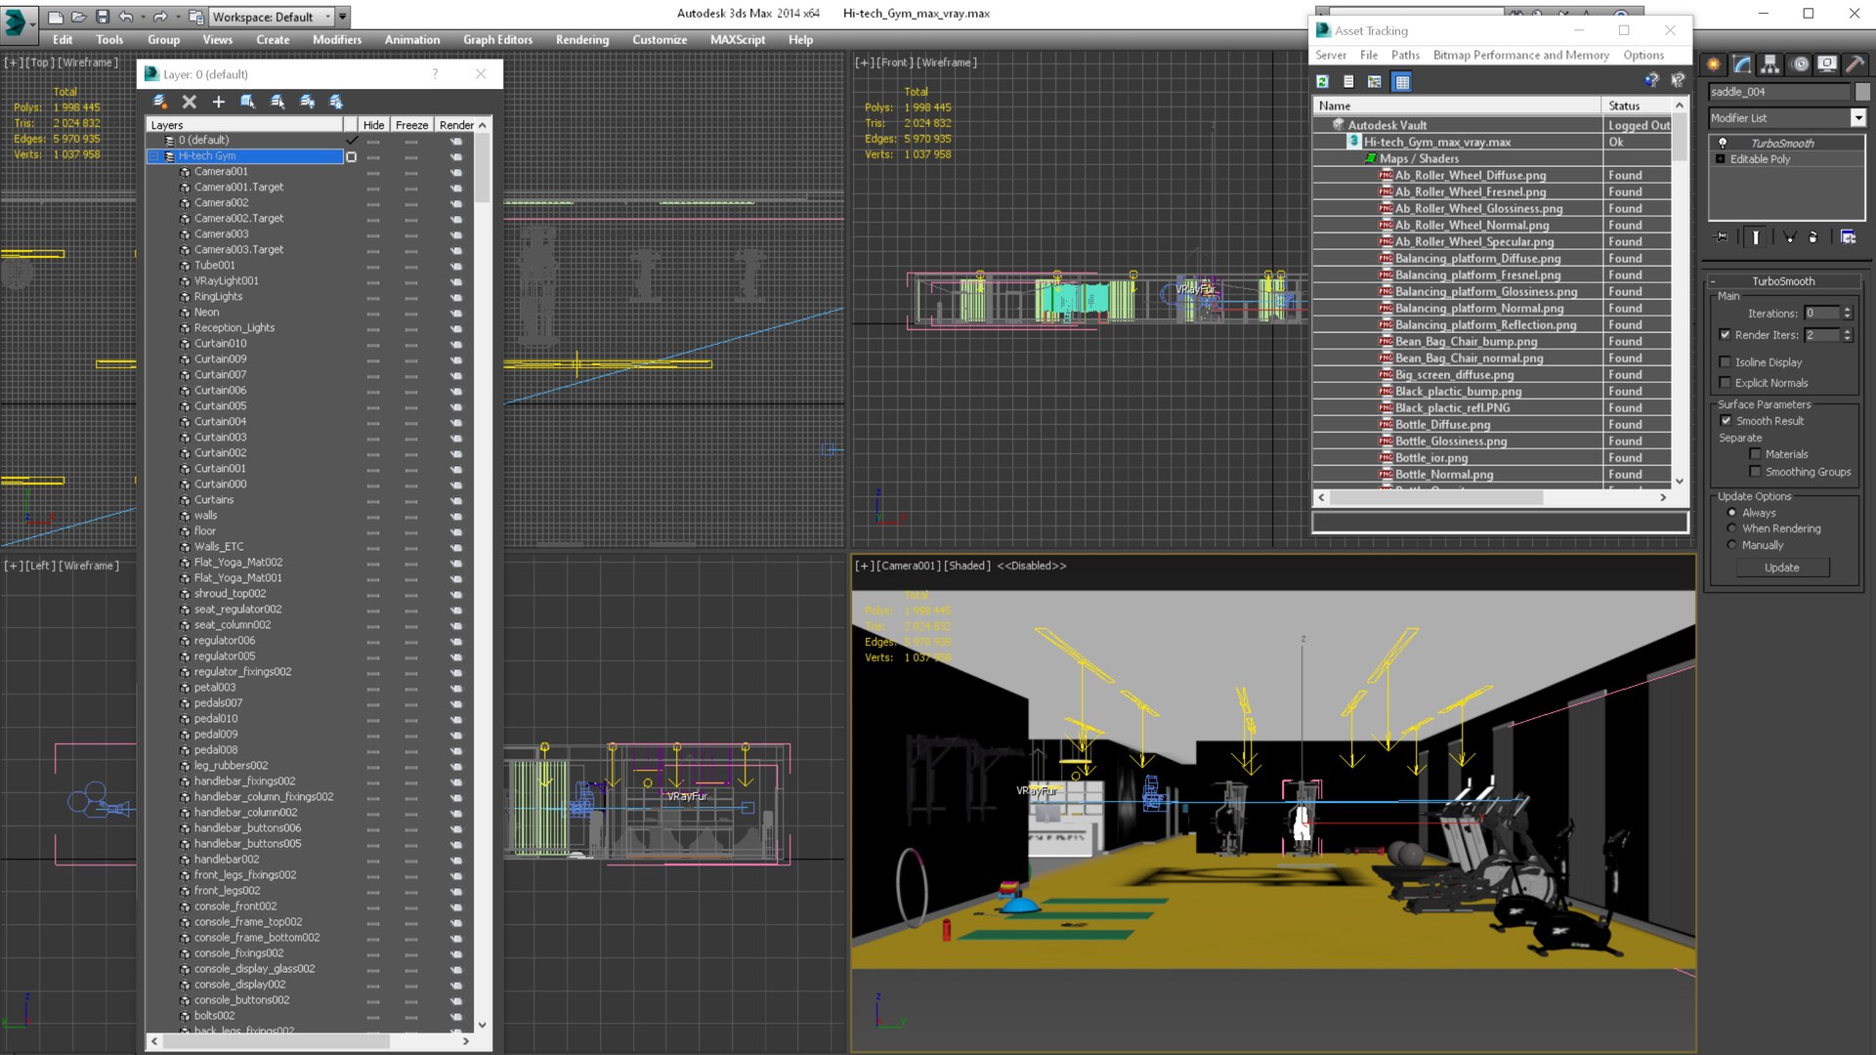
Task: Enable the Isoline Display checkbox
Action: point(1726,362)
